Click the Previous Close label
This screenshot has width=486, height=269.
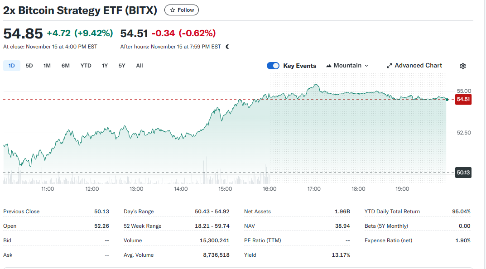21,211
